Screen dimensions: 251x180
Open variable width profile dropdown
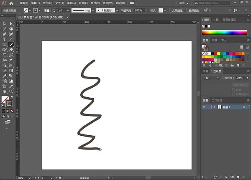(93, 10)
